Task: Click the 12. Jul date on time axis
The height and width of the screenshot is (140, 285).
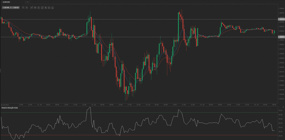Action: click(93, 105)
